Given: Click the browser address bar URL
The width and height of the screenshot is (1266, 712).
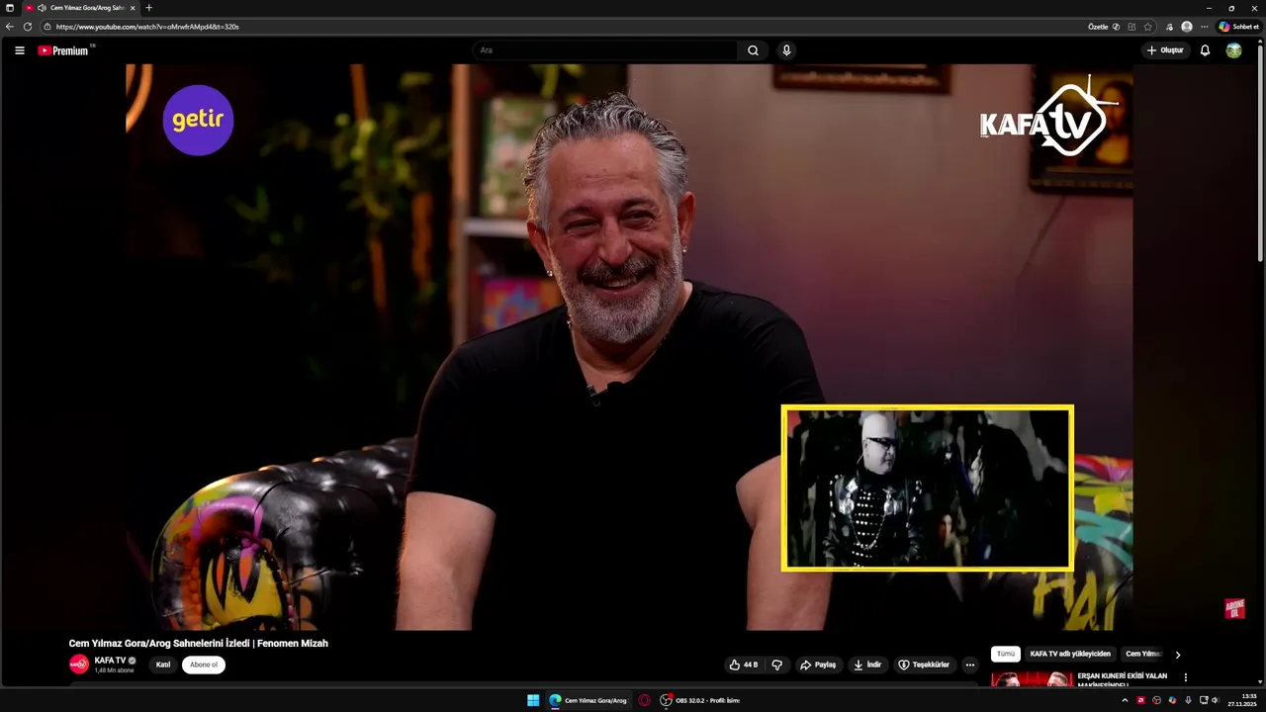Looking at the screenshot, I should coord(147,27).
